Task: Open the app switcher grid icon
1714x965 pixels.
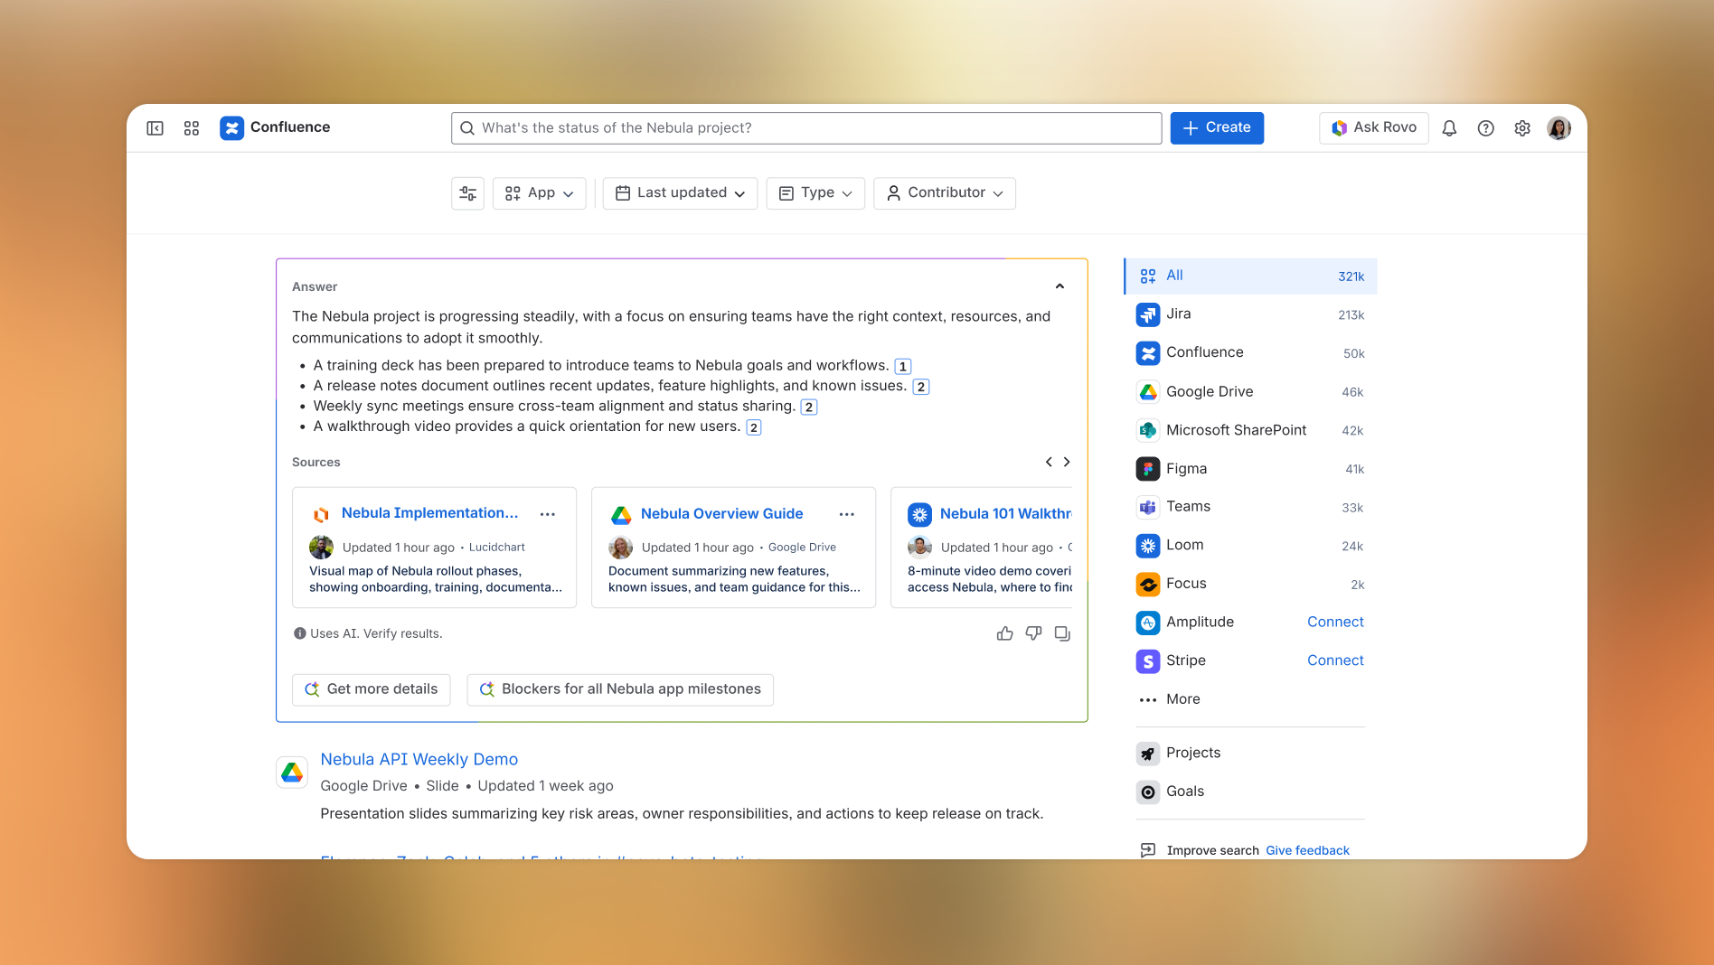Action: pos(192,128)
